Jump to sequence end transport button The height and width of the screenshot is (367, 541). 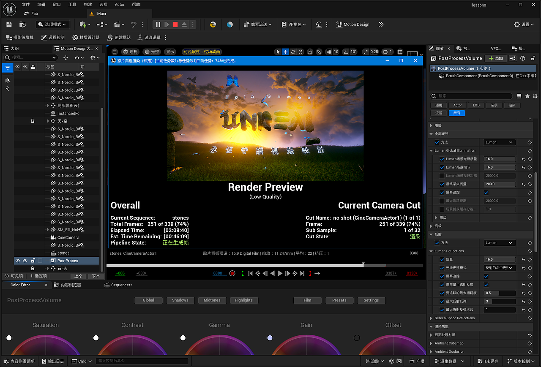302,273
